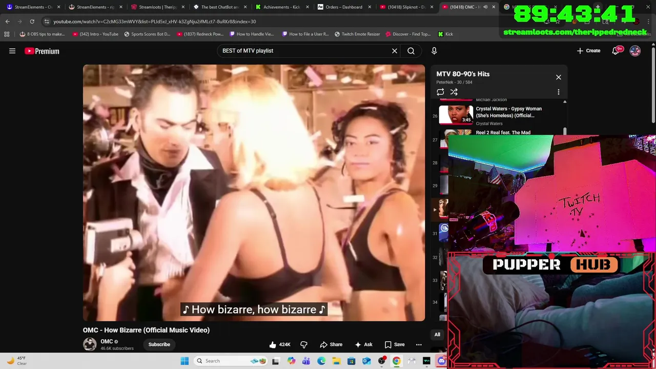Save video to a playlist

[395, 344]
